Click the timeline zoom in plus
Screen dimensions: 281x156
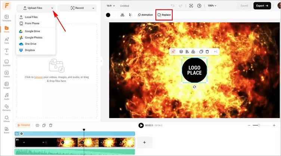[x=274, y=125]
